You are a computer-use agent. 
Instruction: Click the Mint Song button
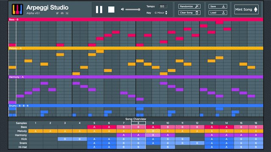(x=246, y=9)
